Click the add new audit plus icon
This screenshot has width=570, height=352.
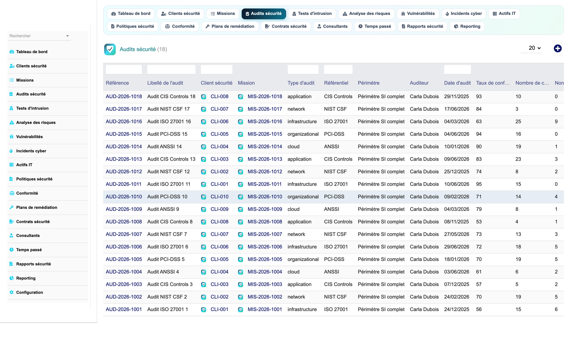pos(557,48)
